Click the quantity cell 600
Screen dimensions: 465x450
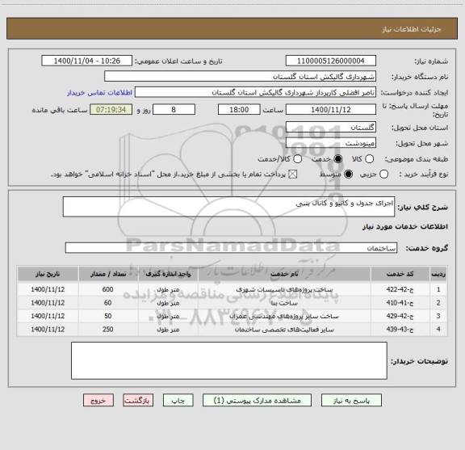(x=107, y=289)
